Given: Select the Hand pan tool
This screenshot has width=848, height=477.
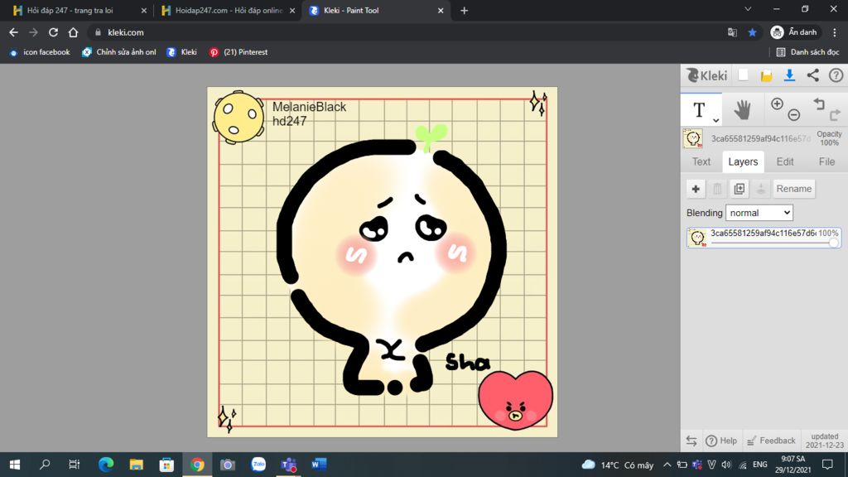Looking at the screenshot, I should click(743, 110).
